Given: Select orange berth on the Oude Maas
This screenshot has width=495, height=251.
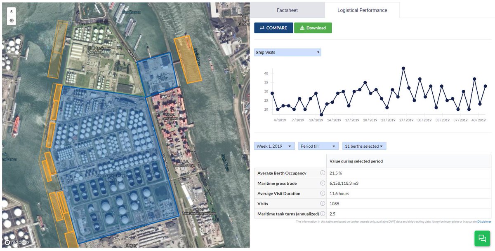Looking at the screenshot, I should 188,60.
